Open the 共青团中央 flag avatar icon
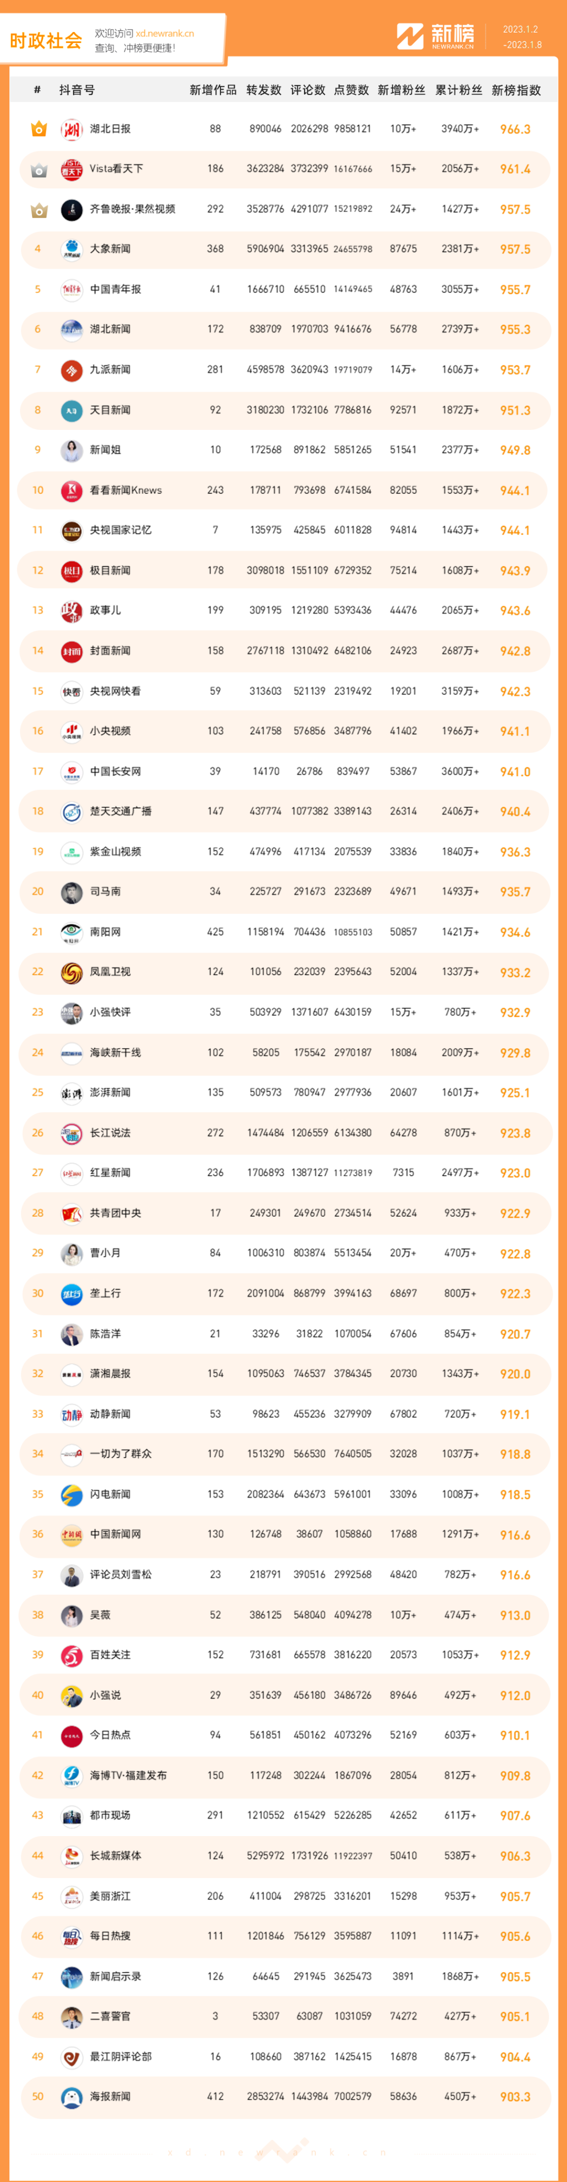 [71, 1213]
